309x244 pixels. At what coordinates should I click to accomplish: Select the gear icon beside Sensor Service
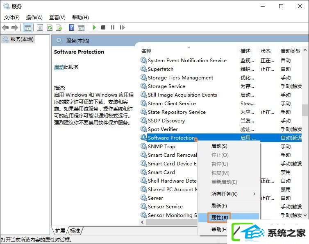[x=144, y=206]
